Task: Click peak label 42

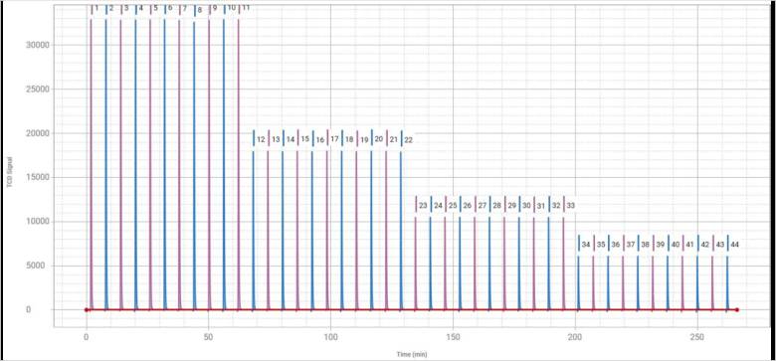Action: (705, 245)
